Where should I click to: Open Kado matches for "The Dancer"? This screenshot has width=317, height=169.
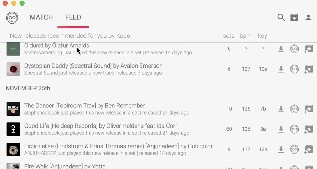[294, 109]
